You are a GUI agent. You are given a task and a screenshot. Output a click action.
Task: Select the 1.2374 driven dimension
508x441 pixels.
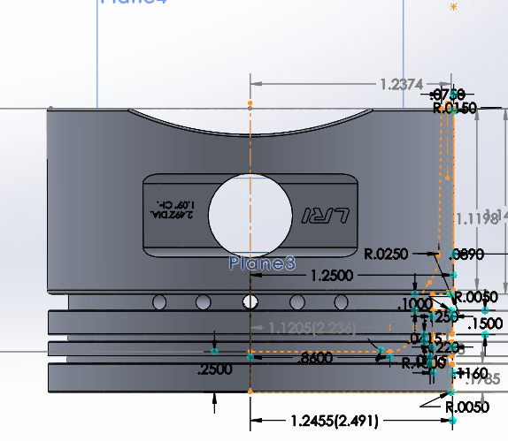point(402,85)
